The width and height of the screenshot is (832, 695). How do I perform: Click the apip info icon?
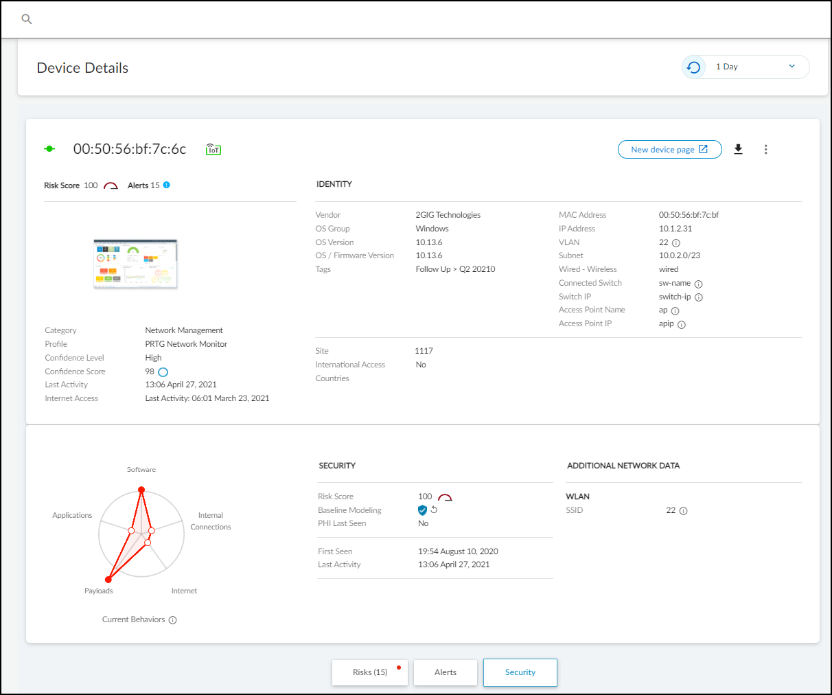[682, 325]
